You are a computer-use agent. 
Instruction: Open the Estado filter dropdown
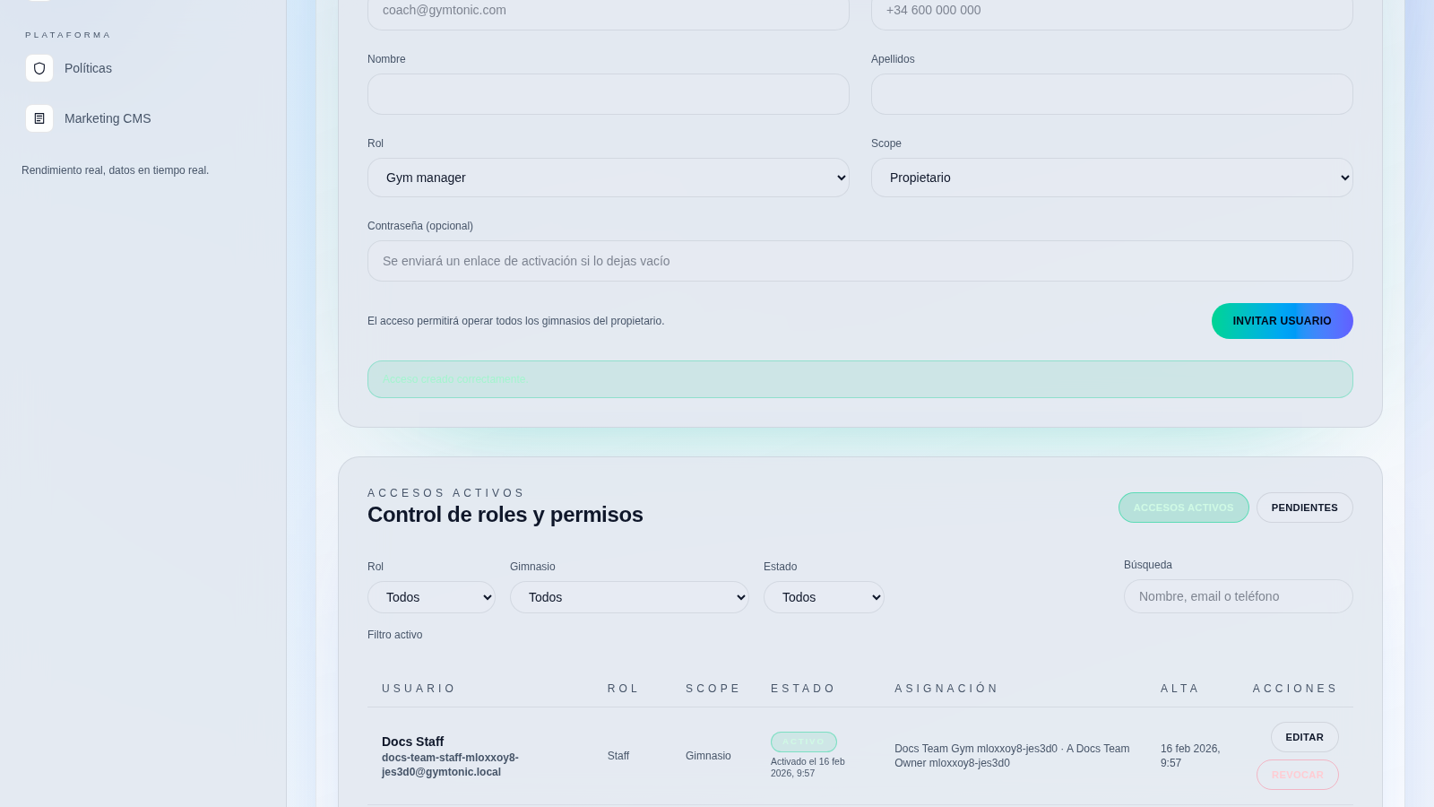pyautogui.click(x=824, y=597)
